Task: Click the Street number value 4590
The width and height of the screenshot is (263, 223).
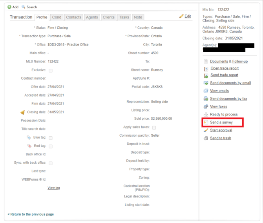Action: click(155, 53)
